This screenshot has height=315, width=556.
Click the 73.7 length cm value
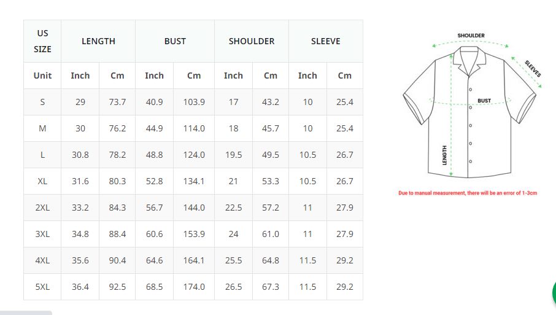point(117,102)
